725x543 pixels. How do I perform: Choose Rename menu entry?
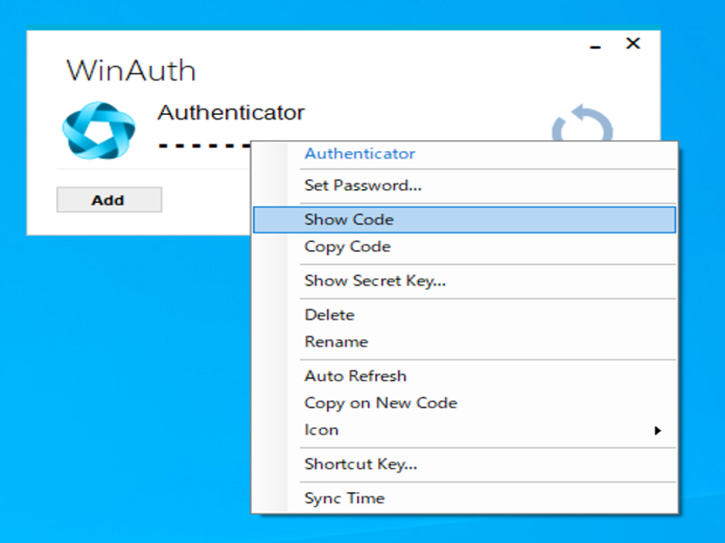464,342
